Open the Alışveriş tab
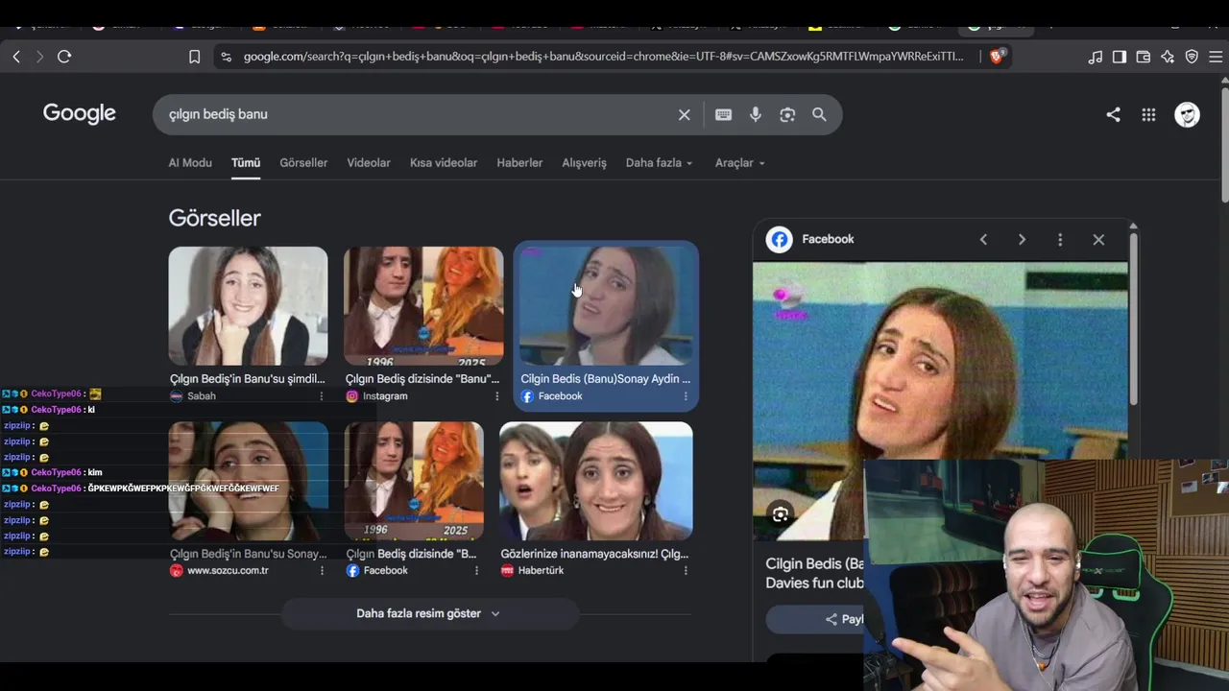 pyautogui.click(x=585, y=163)
